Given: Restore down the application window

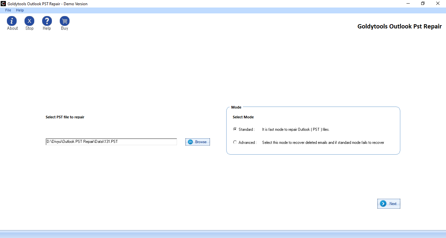Looking at the screenshot, I should (x=423, y=4).
